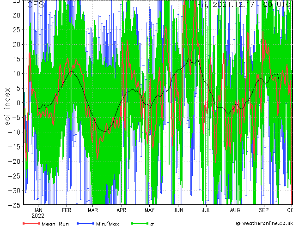Image resolution: width=293 pixels, height=226 pixels.
Task: Click the MAY month label
Action: (149, 210)
